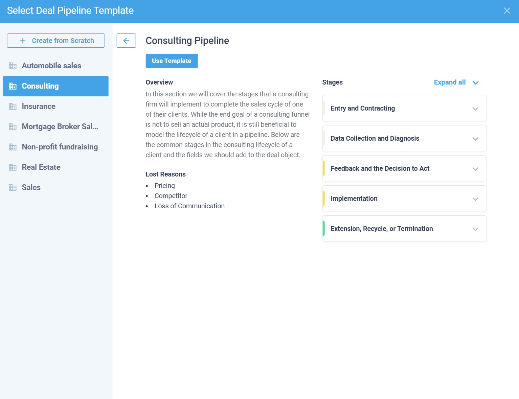Select the Insurance template

tap(39, 107)
